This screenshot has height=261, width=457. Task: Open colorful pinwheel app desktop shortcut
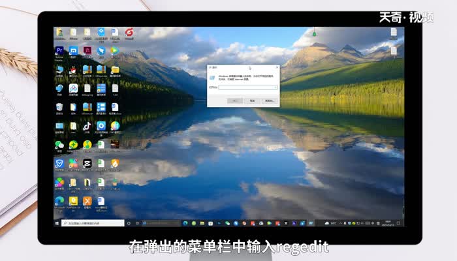point(59,182)
